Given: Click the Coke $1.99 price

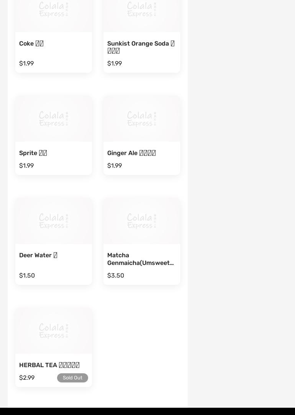Looking at the screenshot, I should [26, 64].
